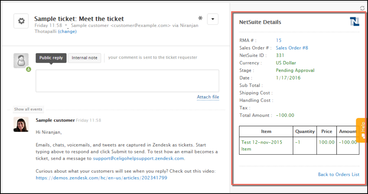This screenshot has height=194, width=368.
Task: Open the Sales Order #8 link
Action: point(292,48)
